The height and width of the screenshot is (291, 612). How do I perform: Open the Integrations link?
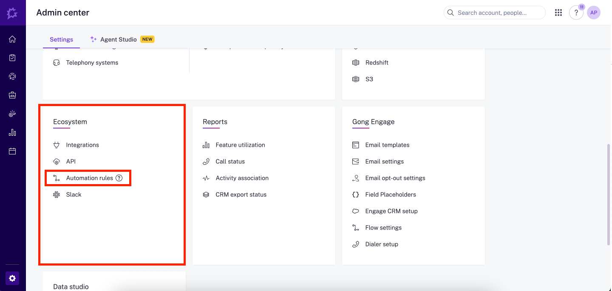tap(82, 145)
